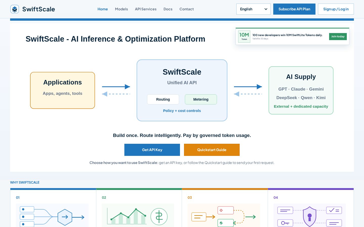Open the English language dropdown

[x=254, y=9]
